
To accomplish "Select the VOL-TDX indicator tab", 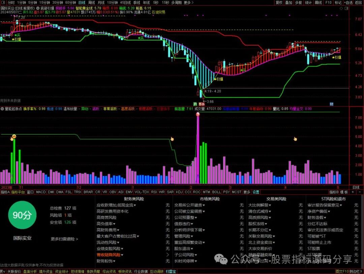I will click(142, 192).
